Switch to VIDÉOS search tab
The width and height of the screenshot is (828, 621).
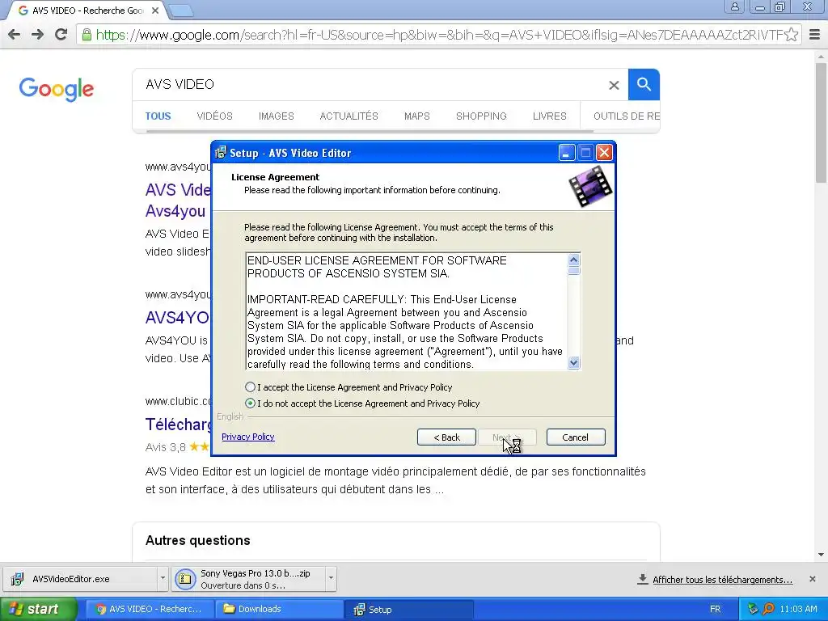[214, 116]
